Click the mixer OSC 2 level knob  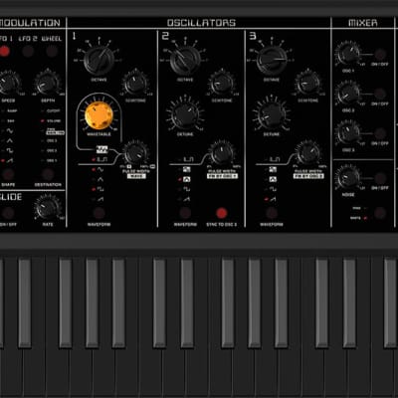pos(348,94)
